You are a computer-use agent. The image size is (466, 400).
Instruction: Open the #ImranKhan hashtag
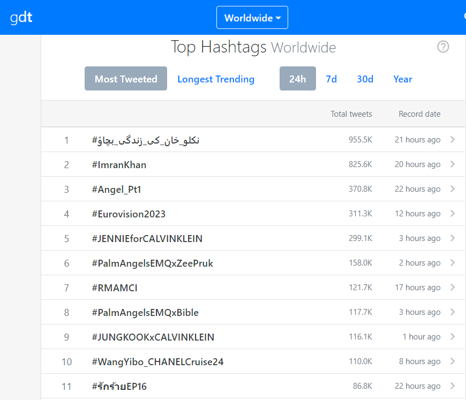pyautogui.click(x=119, y=164)
